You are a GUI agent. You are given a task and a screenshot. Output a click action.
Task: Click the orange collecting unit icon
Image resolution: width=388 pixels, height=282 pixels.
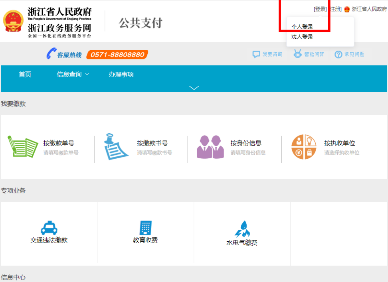pos(303,147)
